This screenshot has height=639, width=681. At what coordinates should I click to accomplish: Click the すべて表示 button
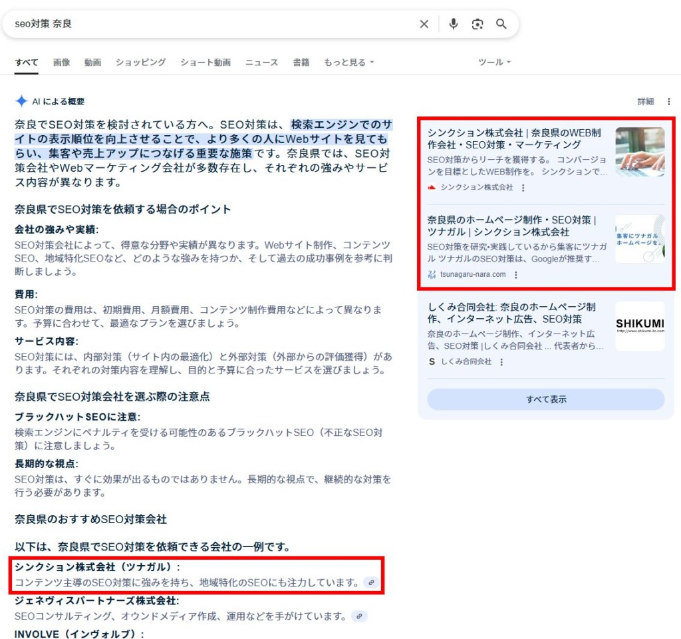click(x=545, y=399)
